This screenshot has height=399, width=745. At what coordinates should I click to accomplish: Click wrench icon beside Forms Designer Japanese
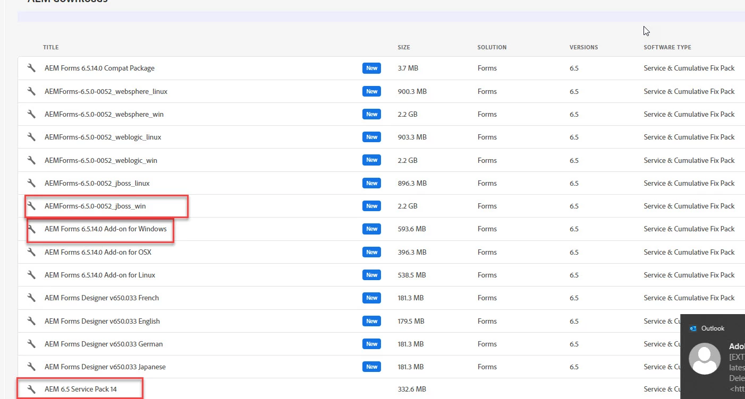[x=31, y=367]
